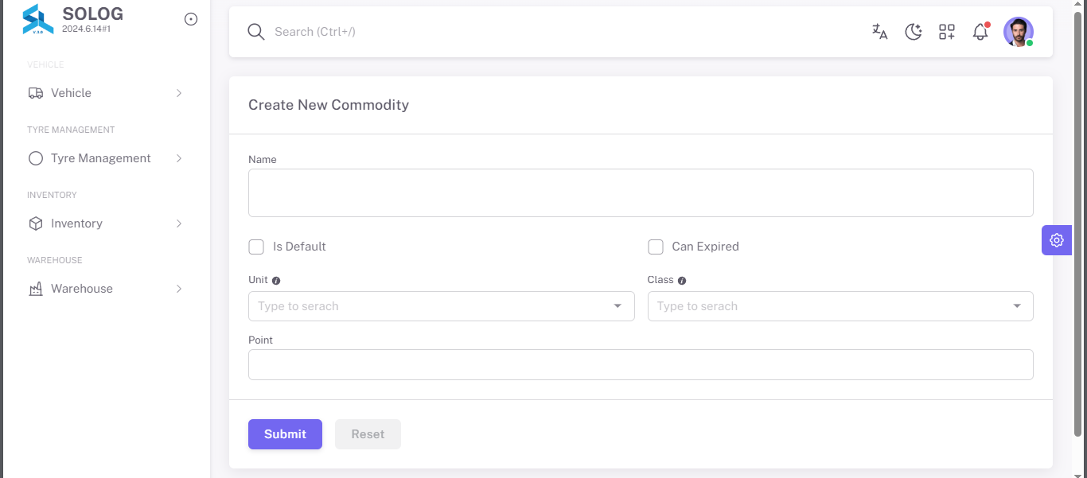Open the purple settings gear customizer
Image resolution: width=1087 pixels, height=478 pixels.
[x=1057, y=240]
